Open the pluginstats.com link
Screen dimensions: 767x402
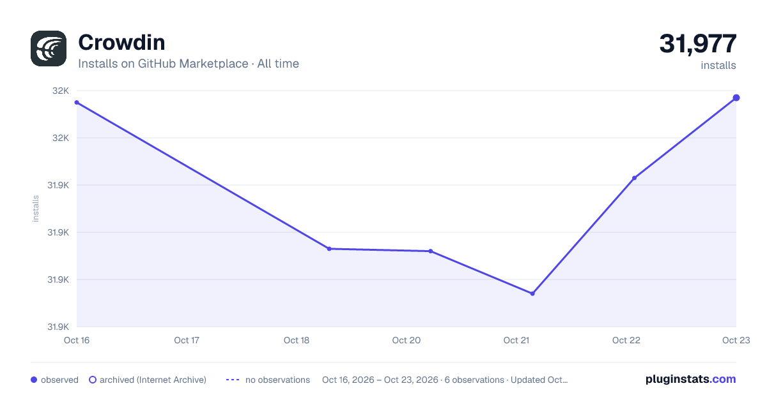point(691,379)
